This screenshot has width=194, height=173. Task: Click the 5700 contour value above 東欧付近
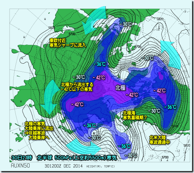point(72,34)
